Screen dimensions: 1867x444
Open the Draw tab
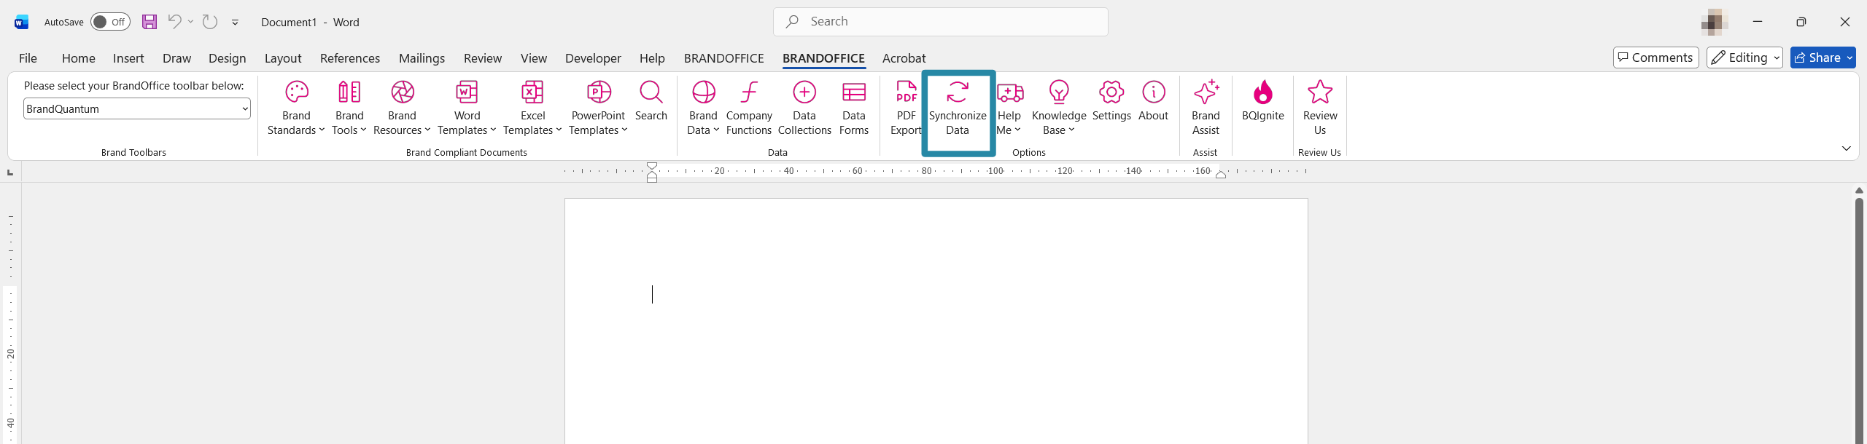(176, 58)
